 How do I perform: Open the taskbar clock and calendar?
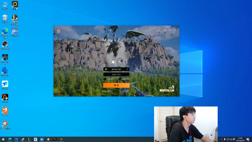(240, 139)
